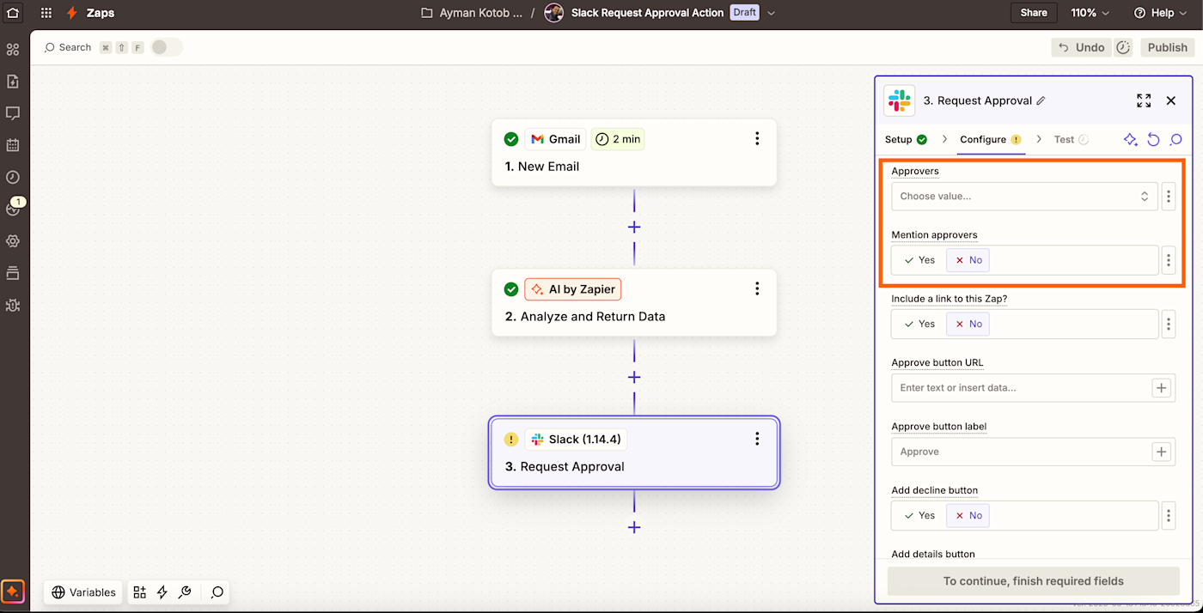
Task: Insert data into Approve button label via plus
Action: click(1161, 452)
